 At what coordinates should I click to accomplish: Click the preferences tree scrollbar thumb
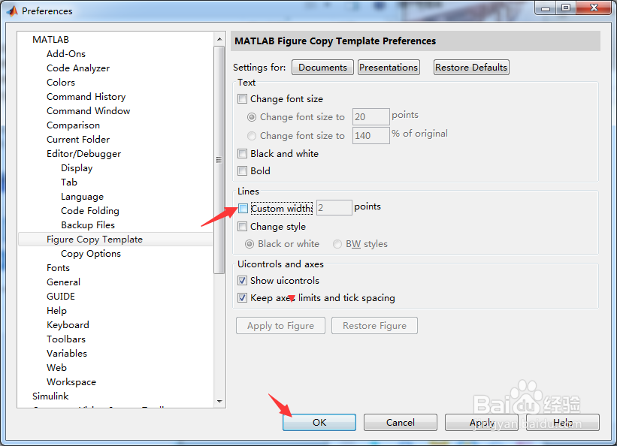pyautogui.click(x=219, y=160)
